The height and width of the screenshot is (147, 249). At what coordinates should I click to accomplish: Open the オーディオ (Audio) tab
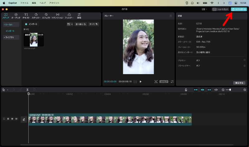coord(16,16)
